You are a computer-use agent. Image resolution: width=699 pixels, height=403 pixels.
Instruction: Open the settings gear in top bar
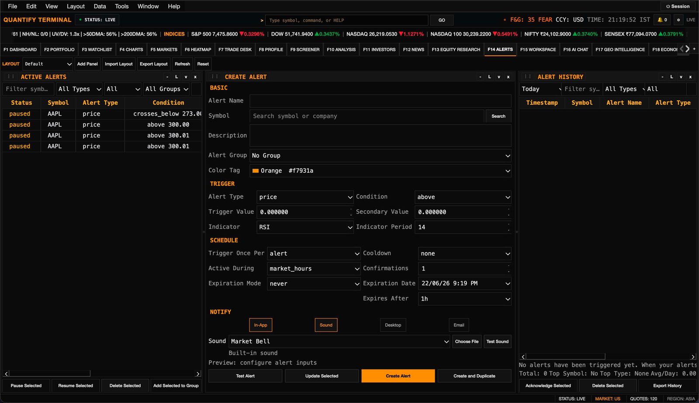tap(678, 20)
